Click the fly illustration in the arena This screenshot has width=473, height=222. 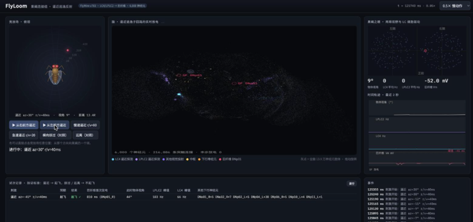click(55, 74)
